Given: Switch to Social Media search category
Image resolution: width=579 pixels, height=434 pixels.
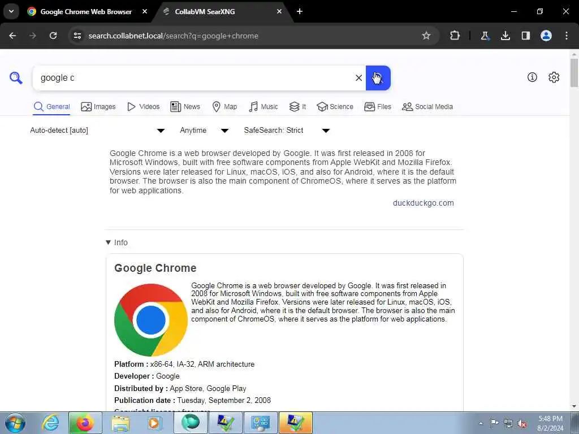Looking at the screenshot, I should (427, 107).
